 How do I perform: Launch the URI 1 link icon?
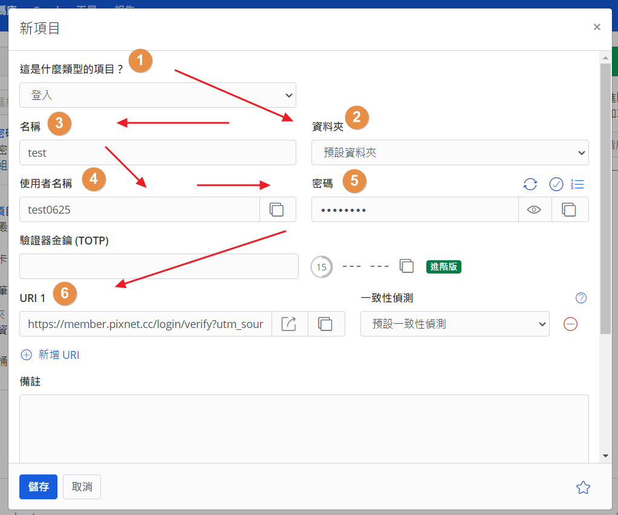click(x=289, y=324)
